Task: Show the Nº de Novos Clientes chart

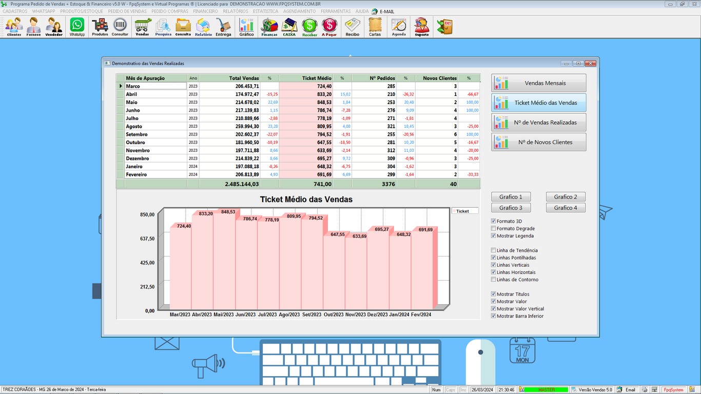Action: 538,143
